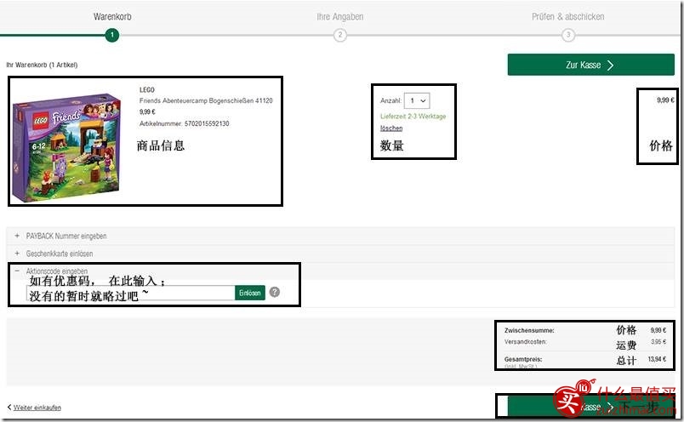Click the Zwischensumme label
684x422 pixels.
(529, 330)
